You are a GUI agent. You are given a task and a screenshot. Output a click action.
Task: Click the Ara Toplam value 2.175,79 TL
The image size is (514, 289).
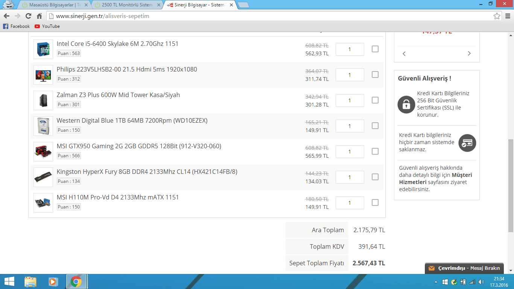[369, 230]
